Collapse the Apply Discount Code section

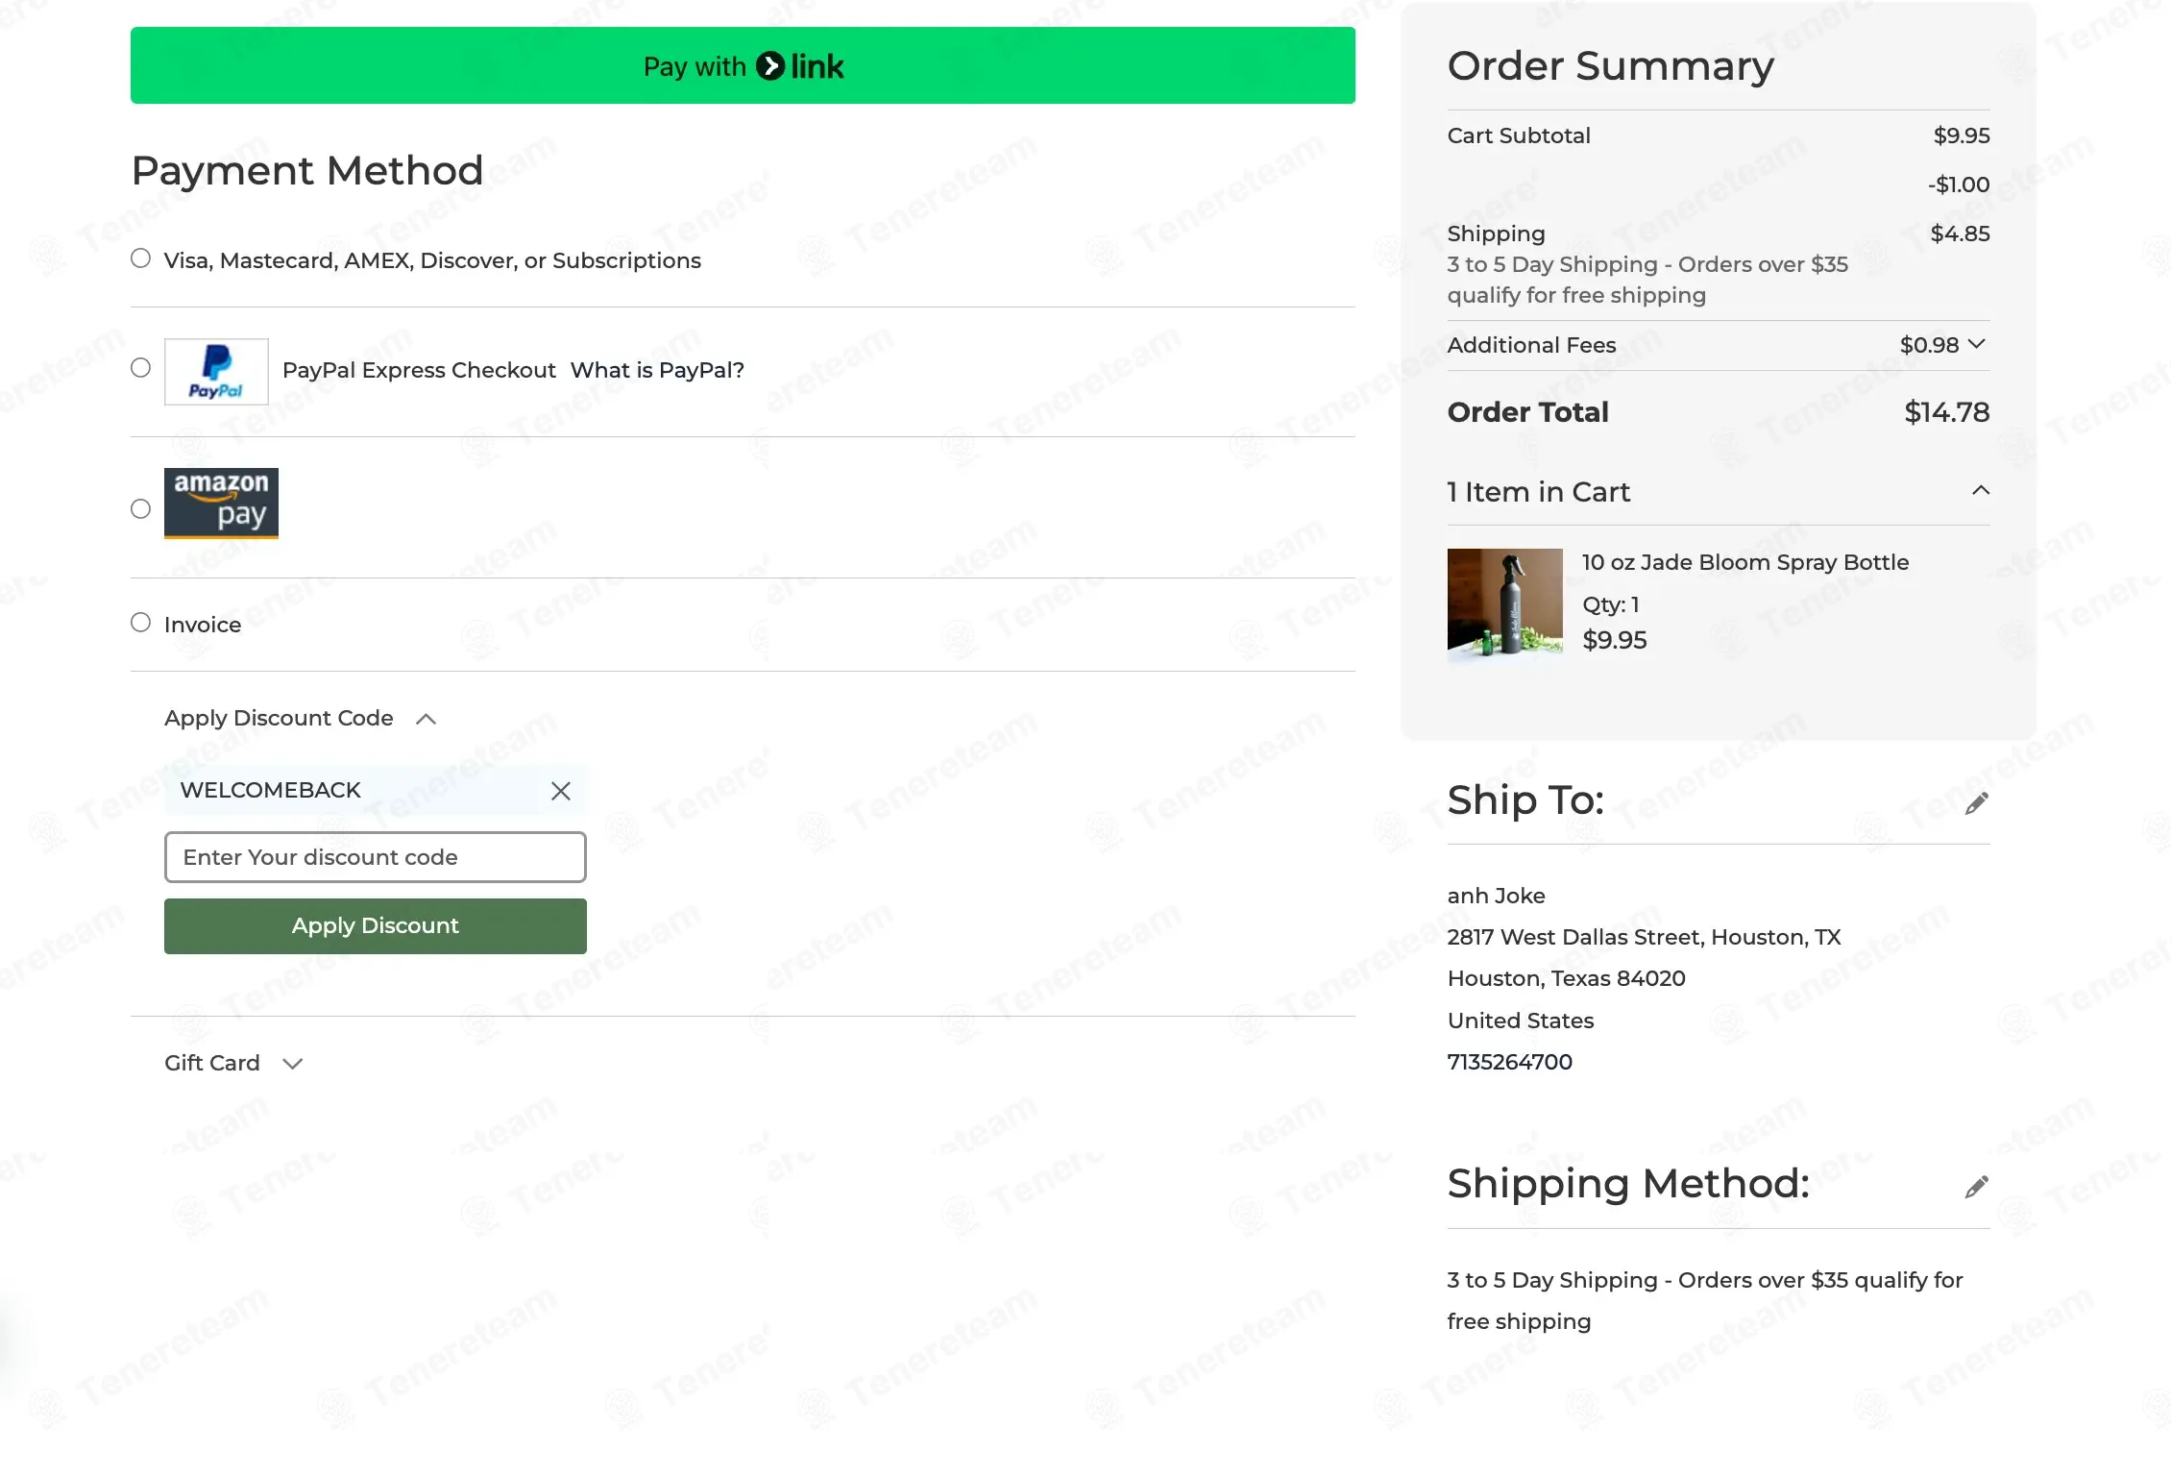click(x=426, y=719)
